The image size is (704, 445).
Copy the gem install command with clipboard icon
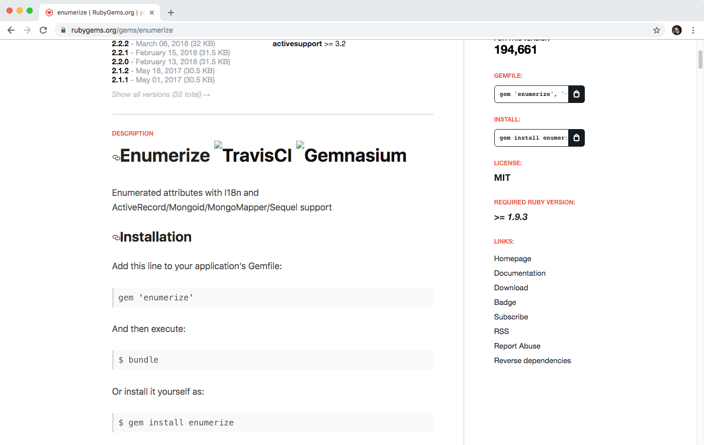click(x=576, y=138)
